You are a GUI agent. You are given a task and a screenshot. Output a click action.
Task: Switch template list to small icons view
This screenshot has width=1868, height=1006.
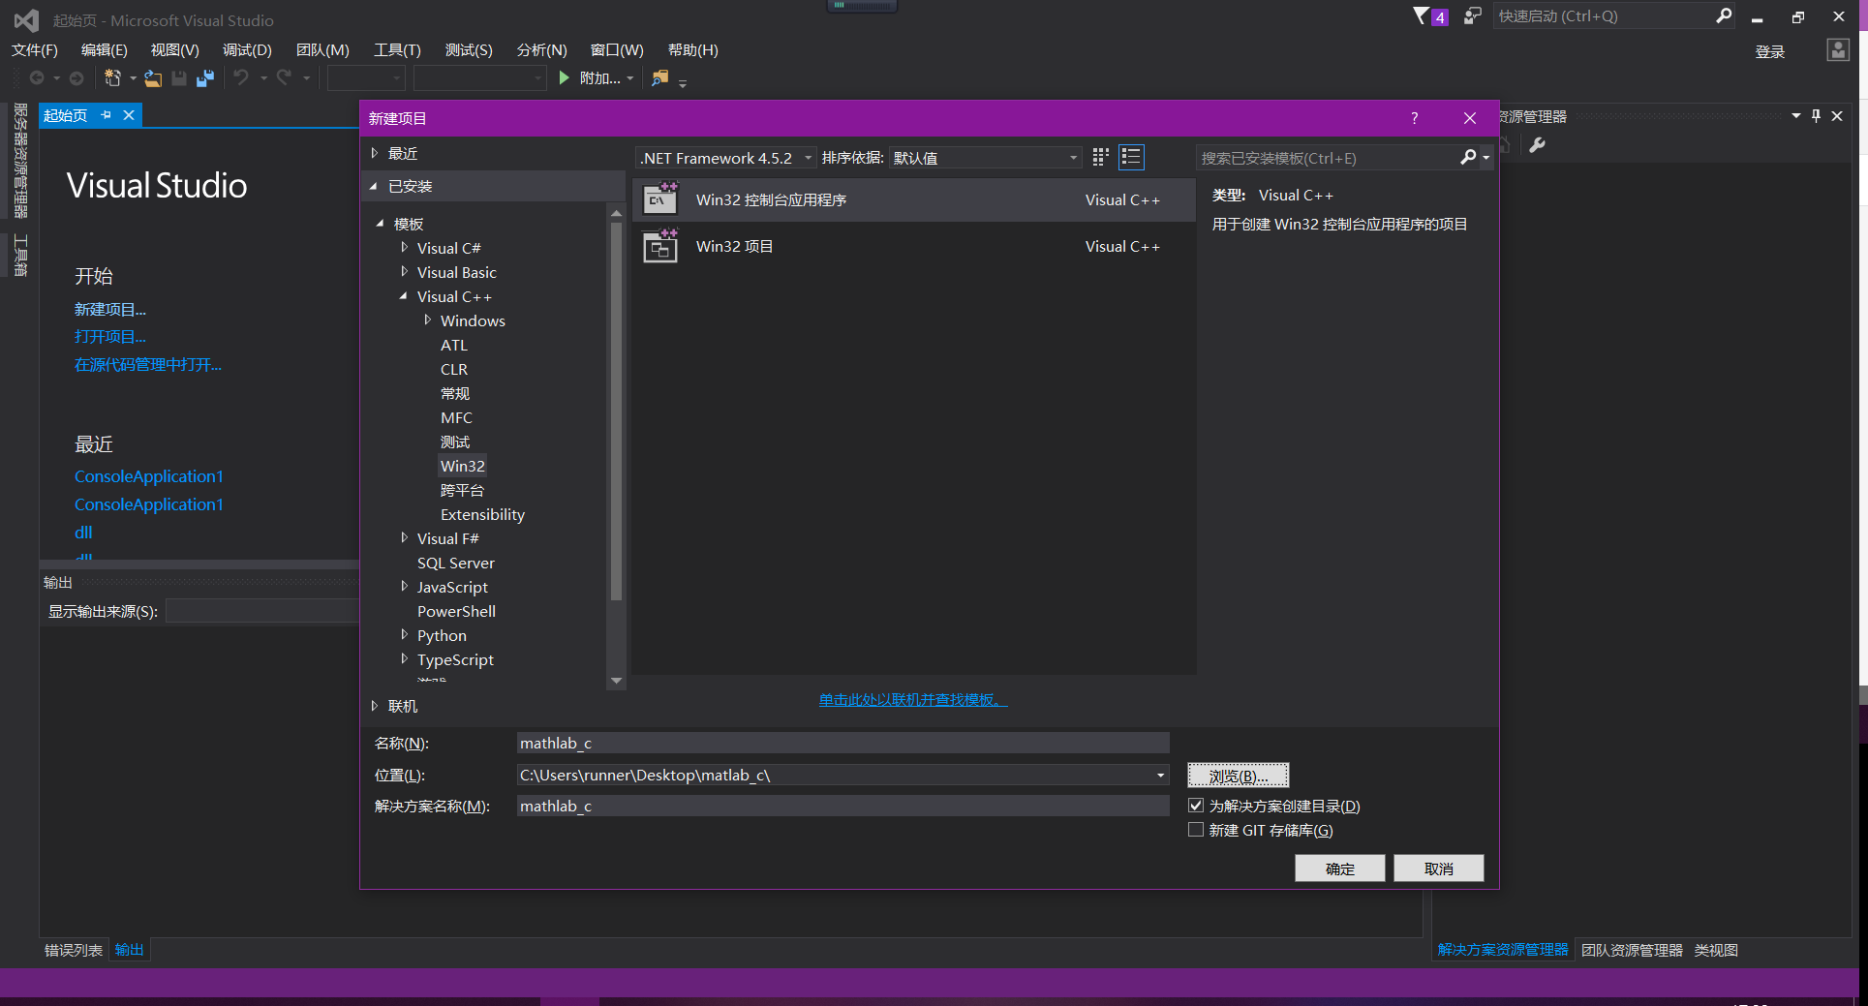click(1100, 157)
